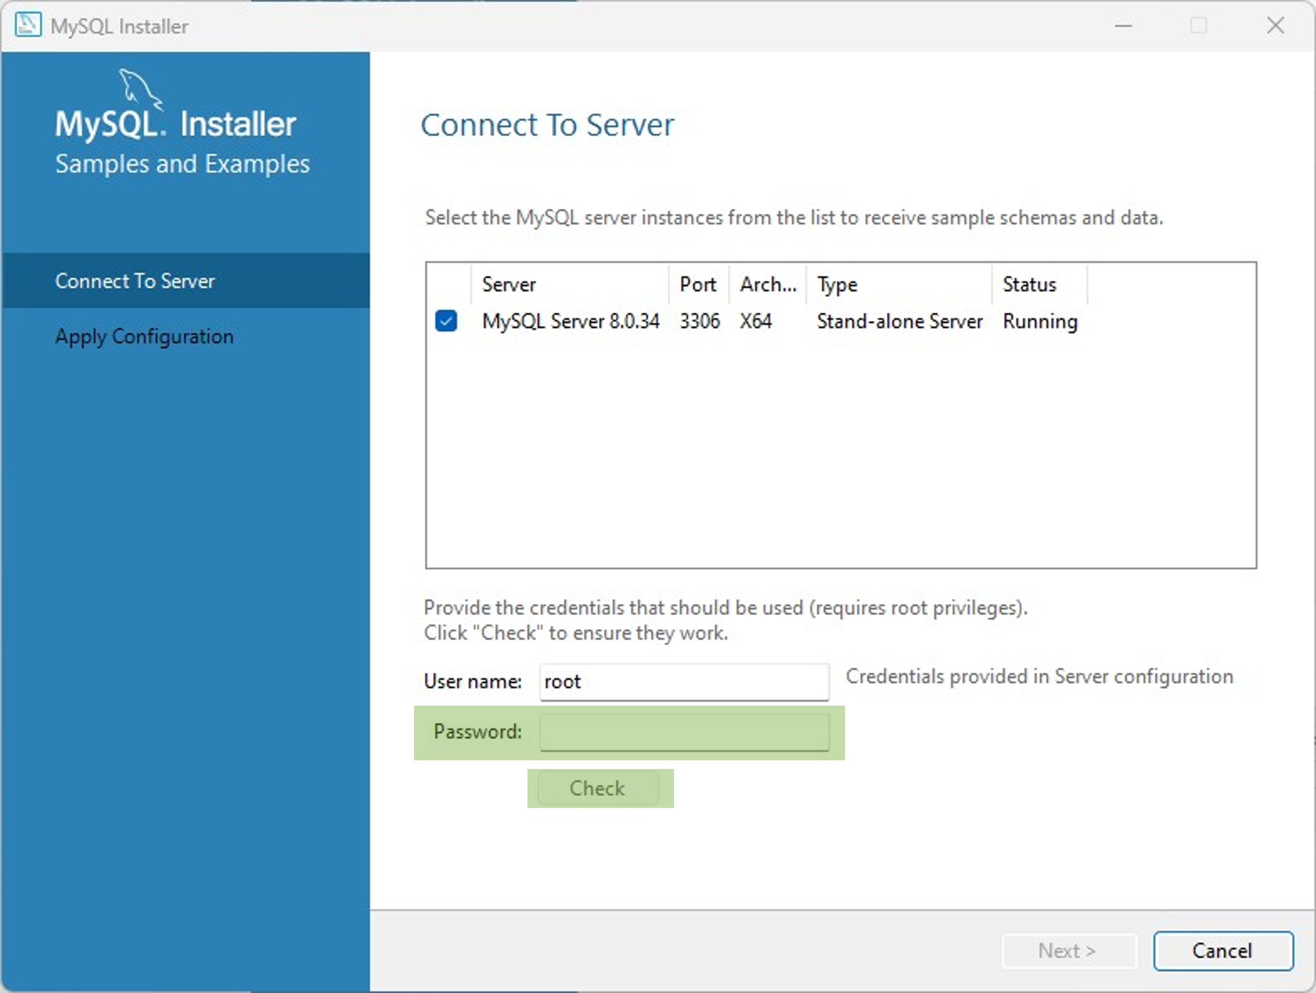Click the Running status cell

[x=1040, y=321]
